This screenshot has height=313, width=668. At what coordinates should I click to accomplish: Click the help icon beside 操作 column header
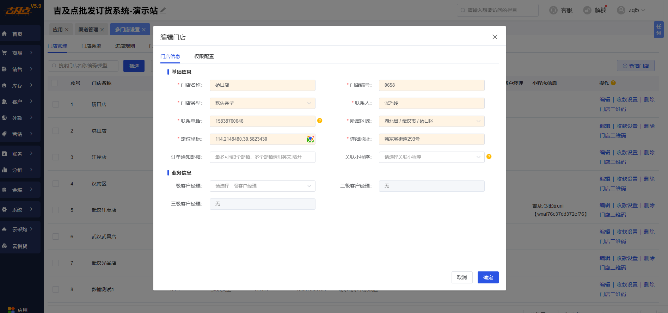point(613,83)
